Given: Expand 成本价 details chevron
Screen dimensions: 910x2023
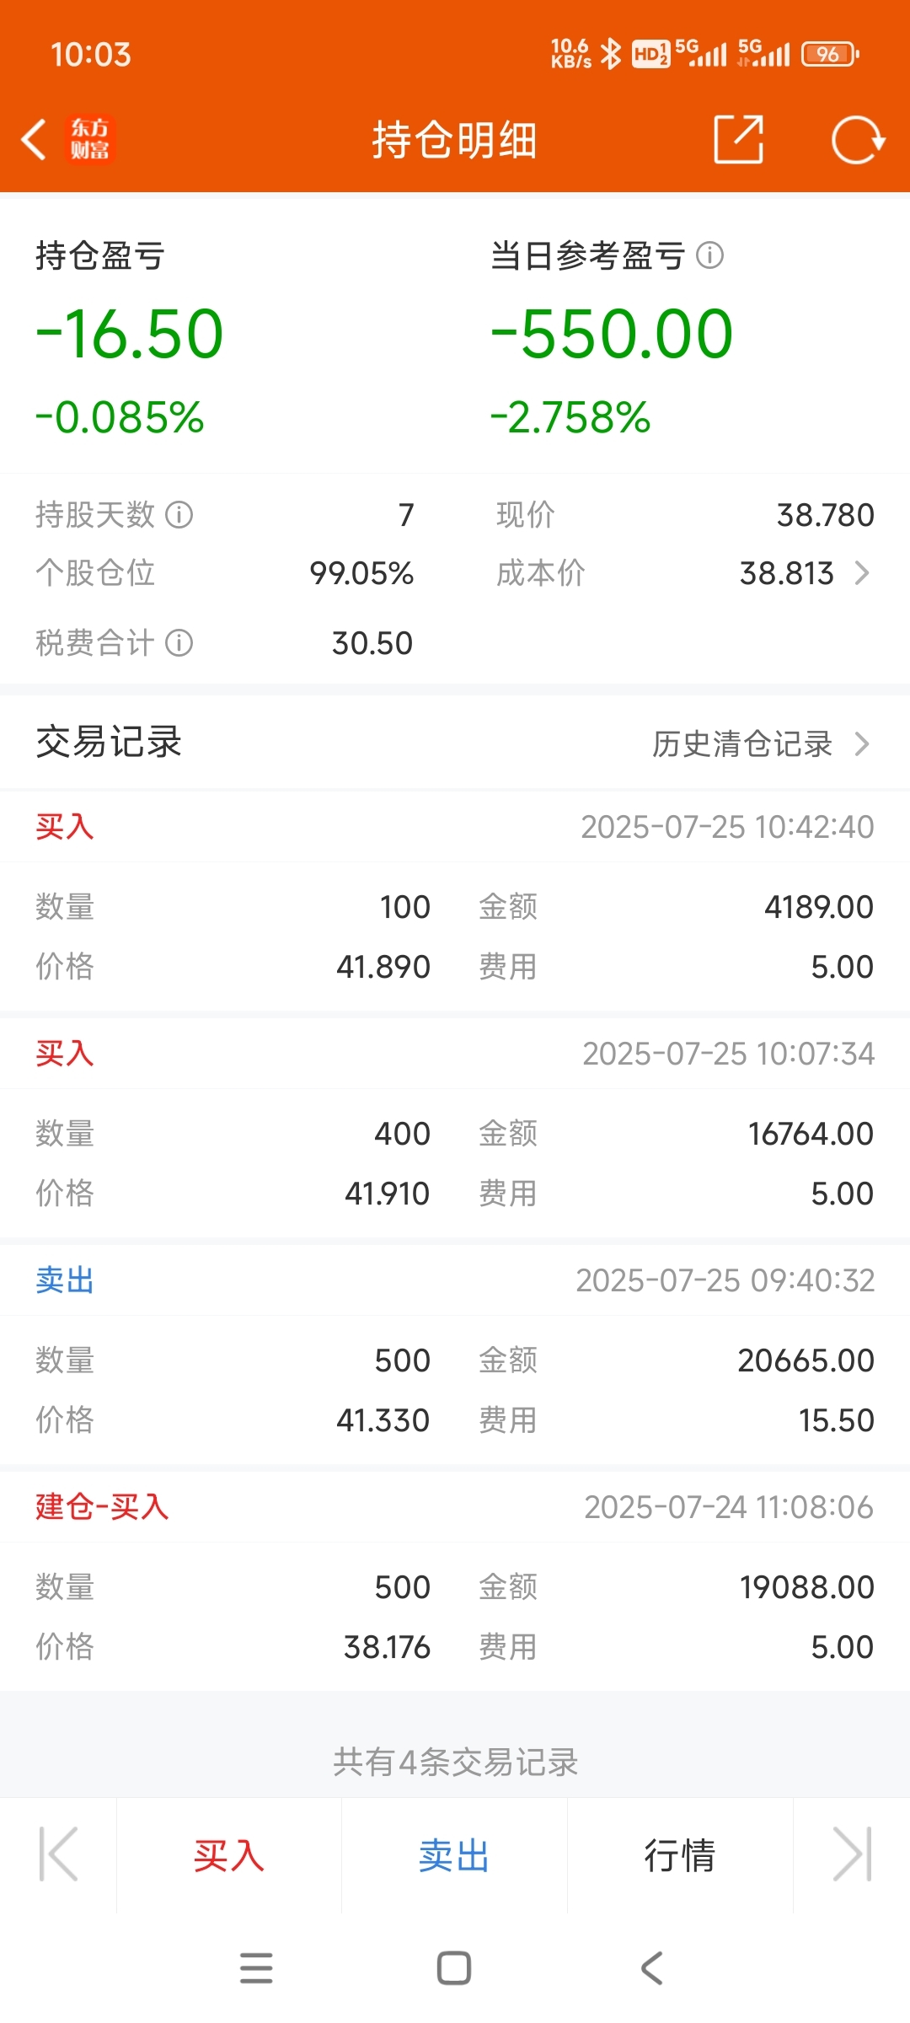Looking at the screenshot, I should [x=862, y=573].
